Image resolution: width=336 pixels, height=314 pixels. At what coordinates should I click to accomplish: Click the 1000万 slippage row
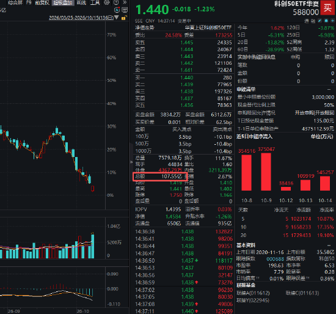184,151
